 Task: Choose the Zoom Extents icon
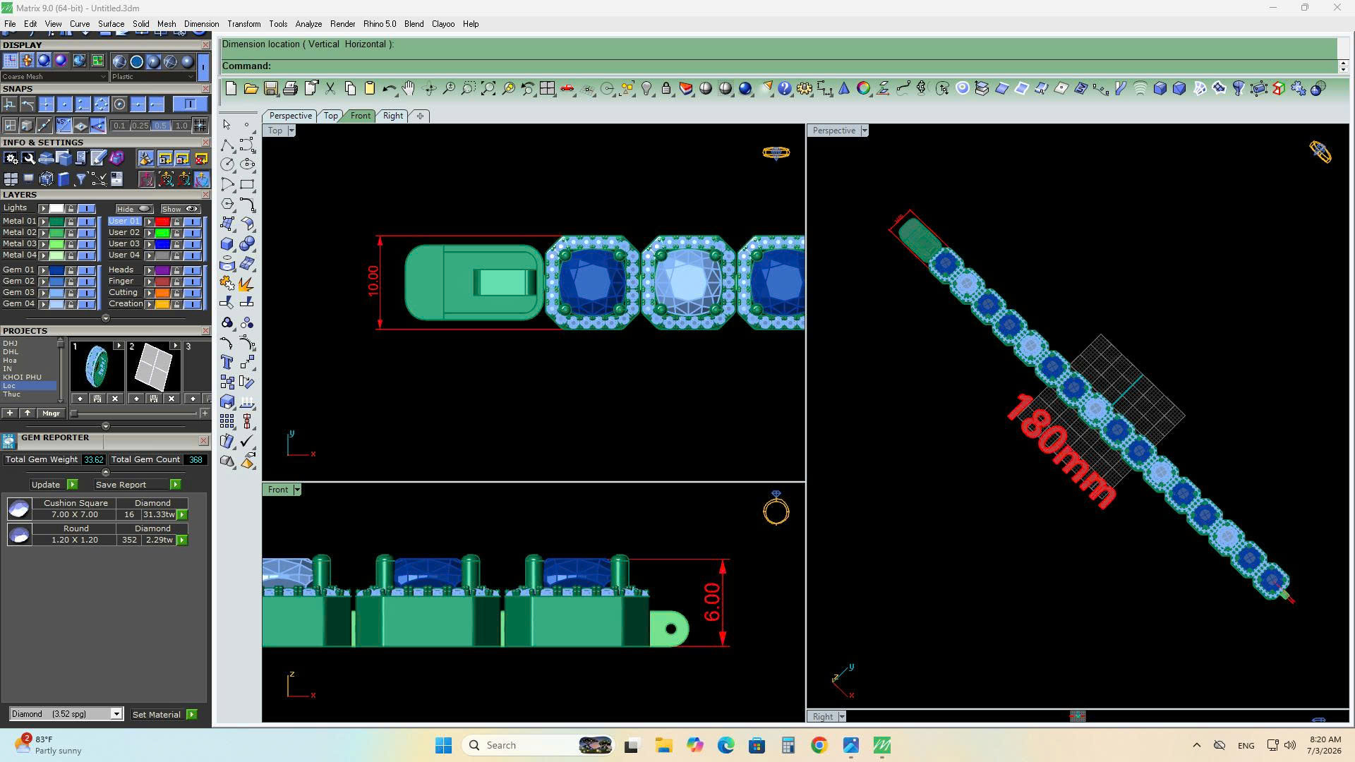tap(488, 88)
